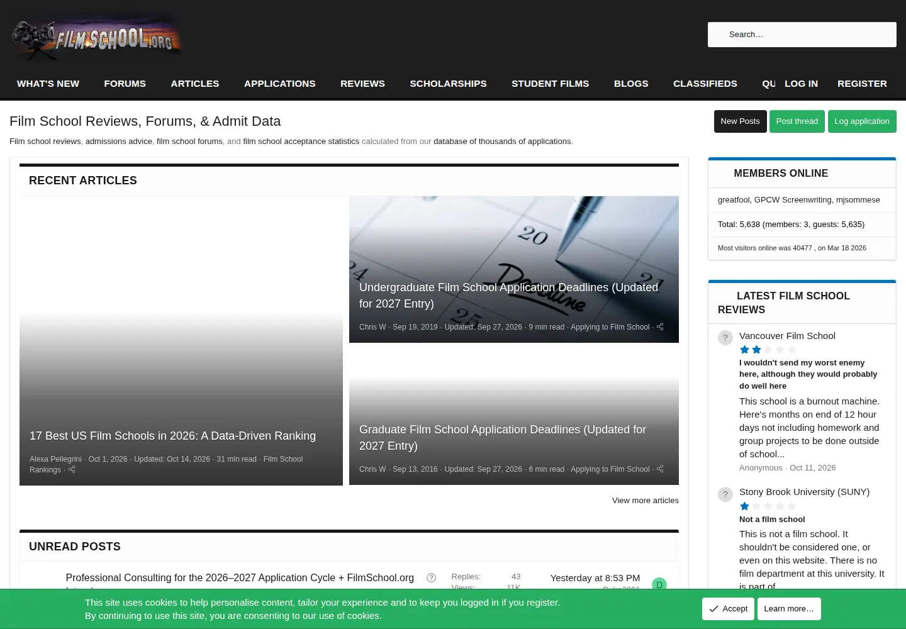Click the Post thread button
Screen dimensions: 906x629
coord(797,121)
